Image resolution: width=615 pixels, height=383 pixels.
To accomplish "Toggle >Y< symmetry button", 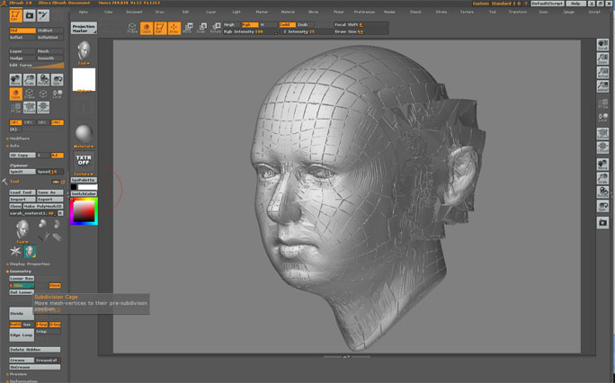I will [x=29, y=122].
